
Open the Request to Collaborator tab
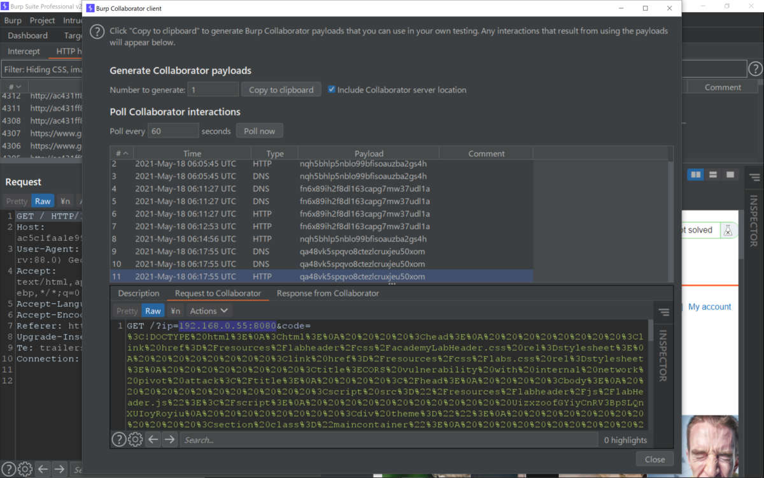point(218,293)
